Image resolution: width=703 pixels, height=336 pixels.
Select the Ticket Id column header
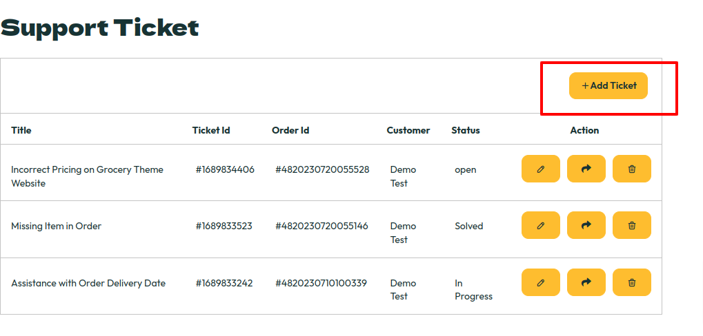coord(211,130)
